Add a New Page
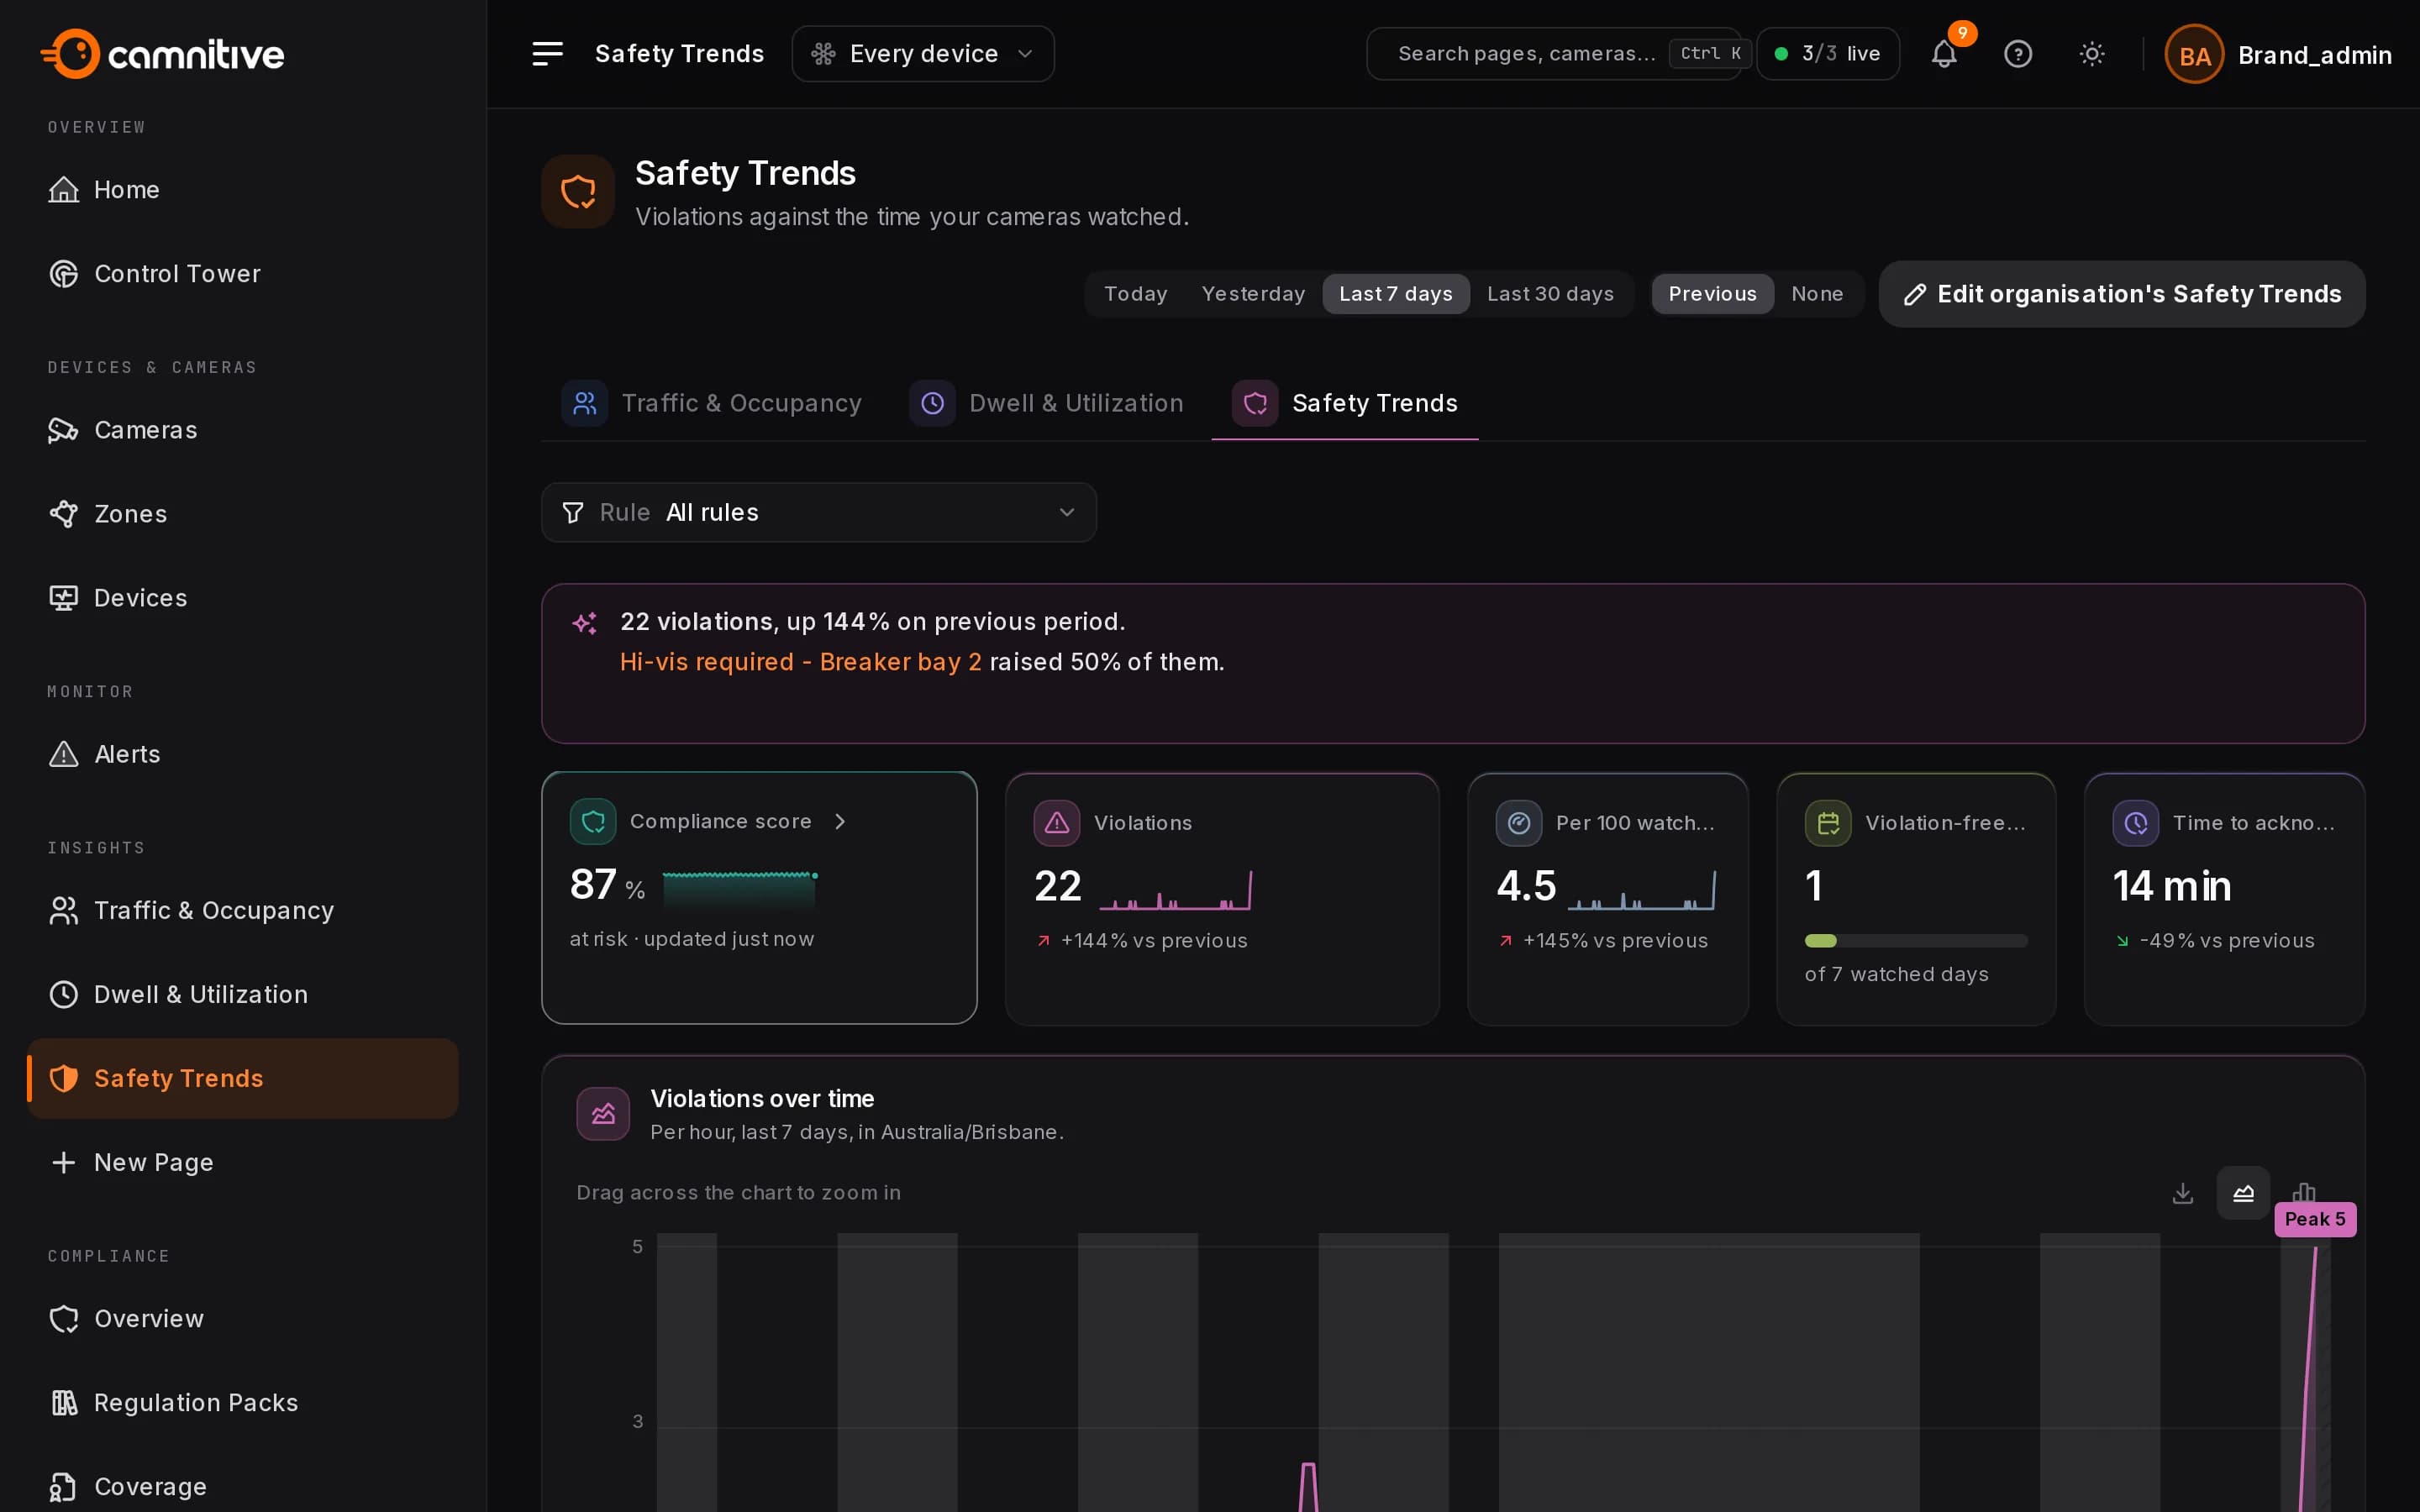Screen dimensions: 2420x1512 point(242,1162)
